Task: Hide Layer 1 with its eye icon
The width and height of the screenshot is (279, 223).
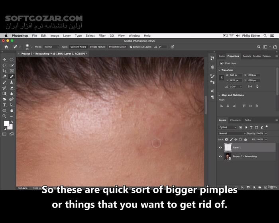Action: (220, 147)
